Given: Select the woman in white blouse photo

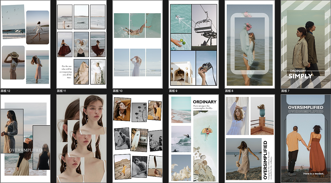Looking at the screenshot, I should click(x=237, y=116).
